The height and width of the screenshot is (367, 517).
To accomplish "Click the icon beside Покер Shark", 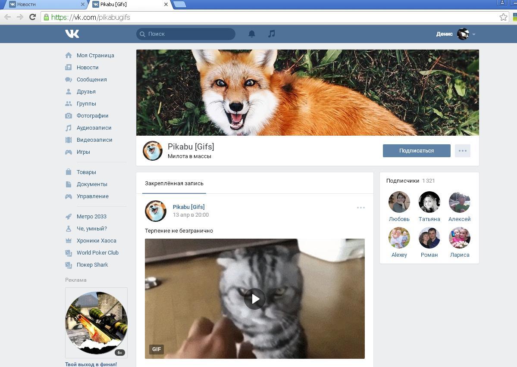I will click(68, 265).
